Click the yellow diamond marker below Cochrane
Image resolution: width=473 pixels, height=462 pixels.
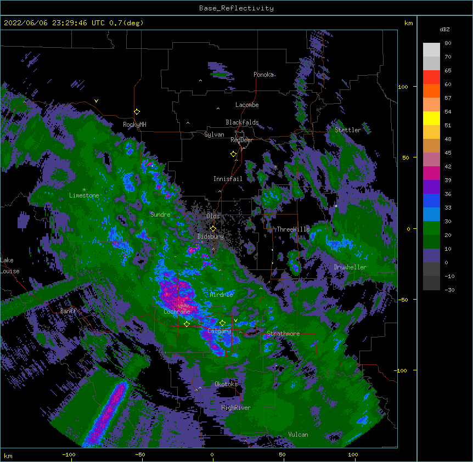tap(187, 324)
